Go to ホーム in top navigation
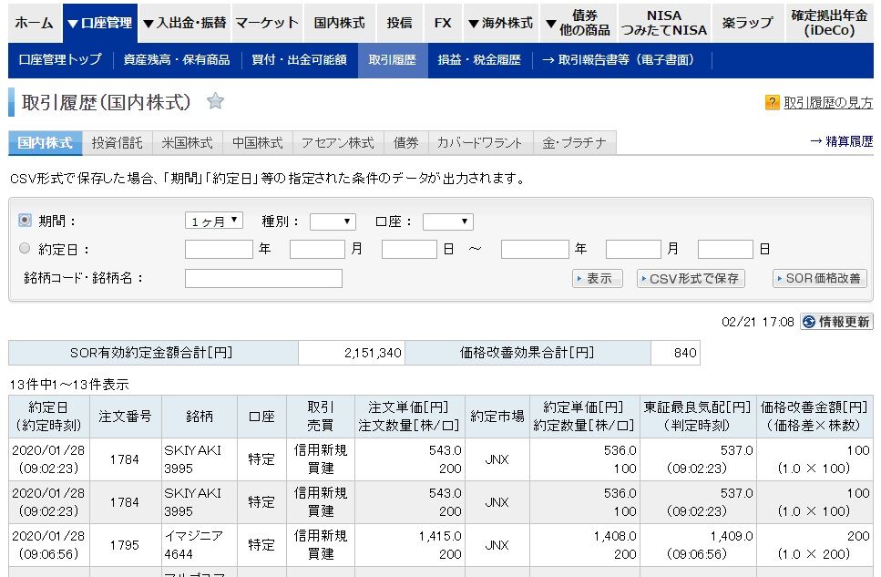881x577 pixels. pos(35,23)
